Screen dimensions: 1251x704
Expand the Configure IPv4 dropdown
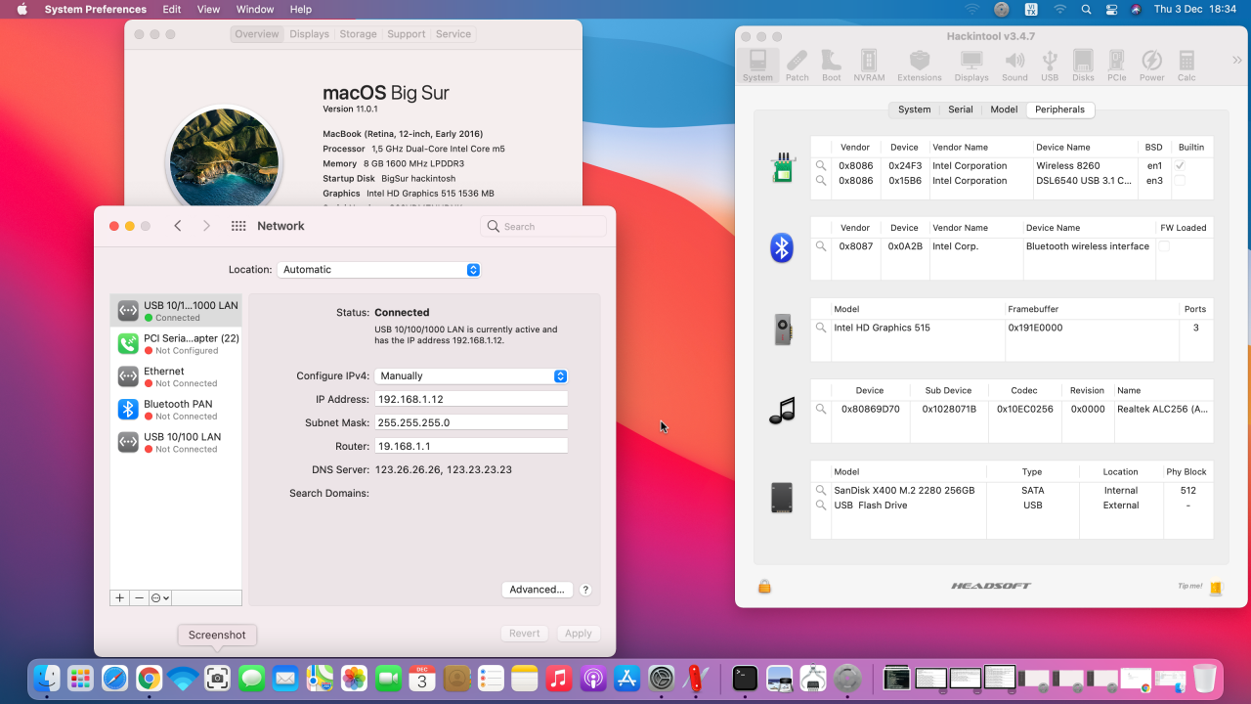tap(471, 375)
